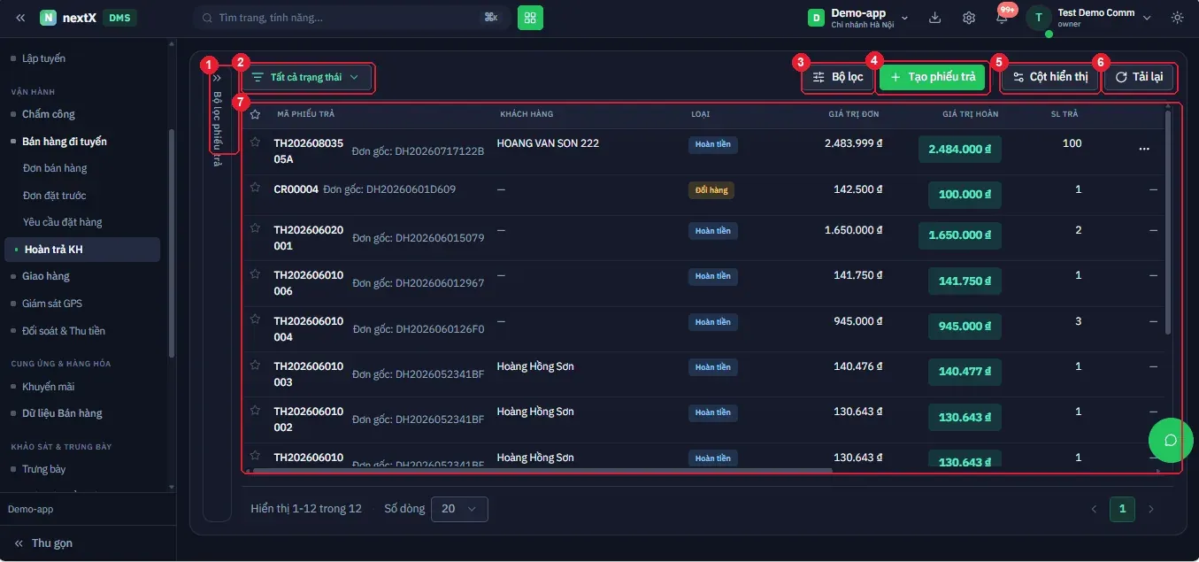Click the nextX logo icon
Image resolution: width=1199 pixels, height=562 pixels.
[48, 18]
